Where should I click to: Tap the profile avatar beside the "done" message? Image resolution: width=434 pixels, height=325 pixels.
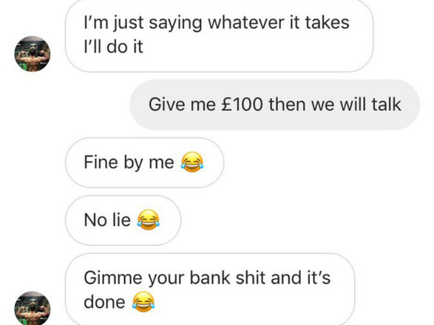pyautogui.click(x=33, y=308)
